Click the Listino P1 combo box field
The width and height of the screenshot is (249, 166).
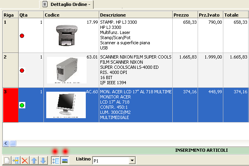[x=114, y=160]
